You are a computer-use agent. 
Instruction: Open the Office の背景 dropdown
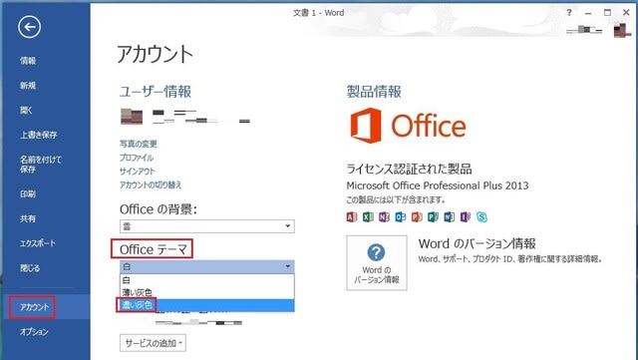point(207,226)
